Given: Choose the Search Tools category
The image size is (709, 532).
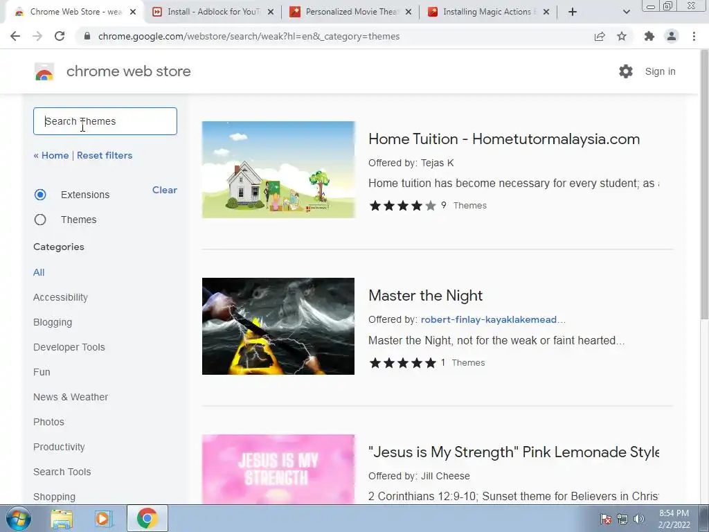Looking at the screenshot, I should click(62, 472).
